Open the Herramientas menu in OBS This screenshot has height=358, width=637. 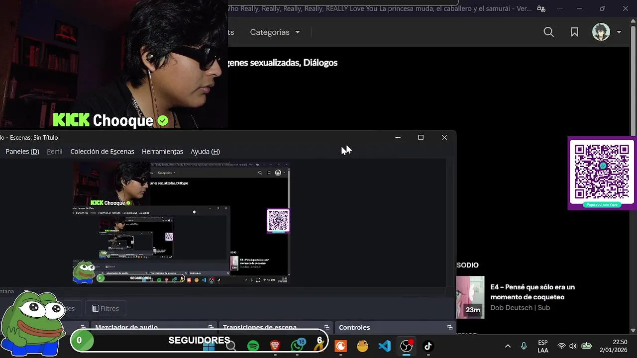tap(162, 152)
